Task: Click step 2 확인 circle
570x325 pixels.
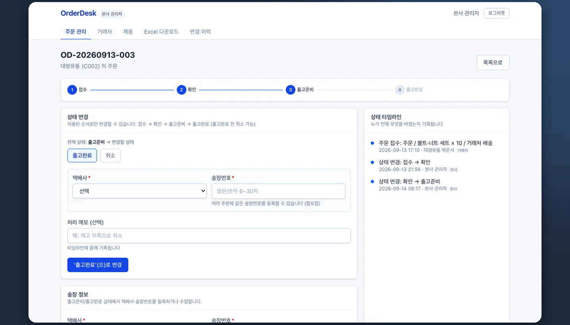Action: tap(181, 90)
